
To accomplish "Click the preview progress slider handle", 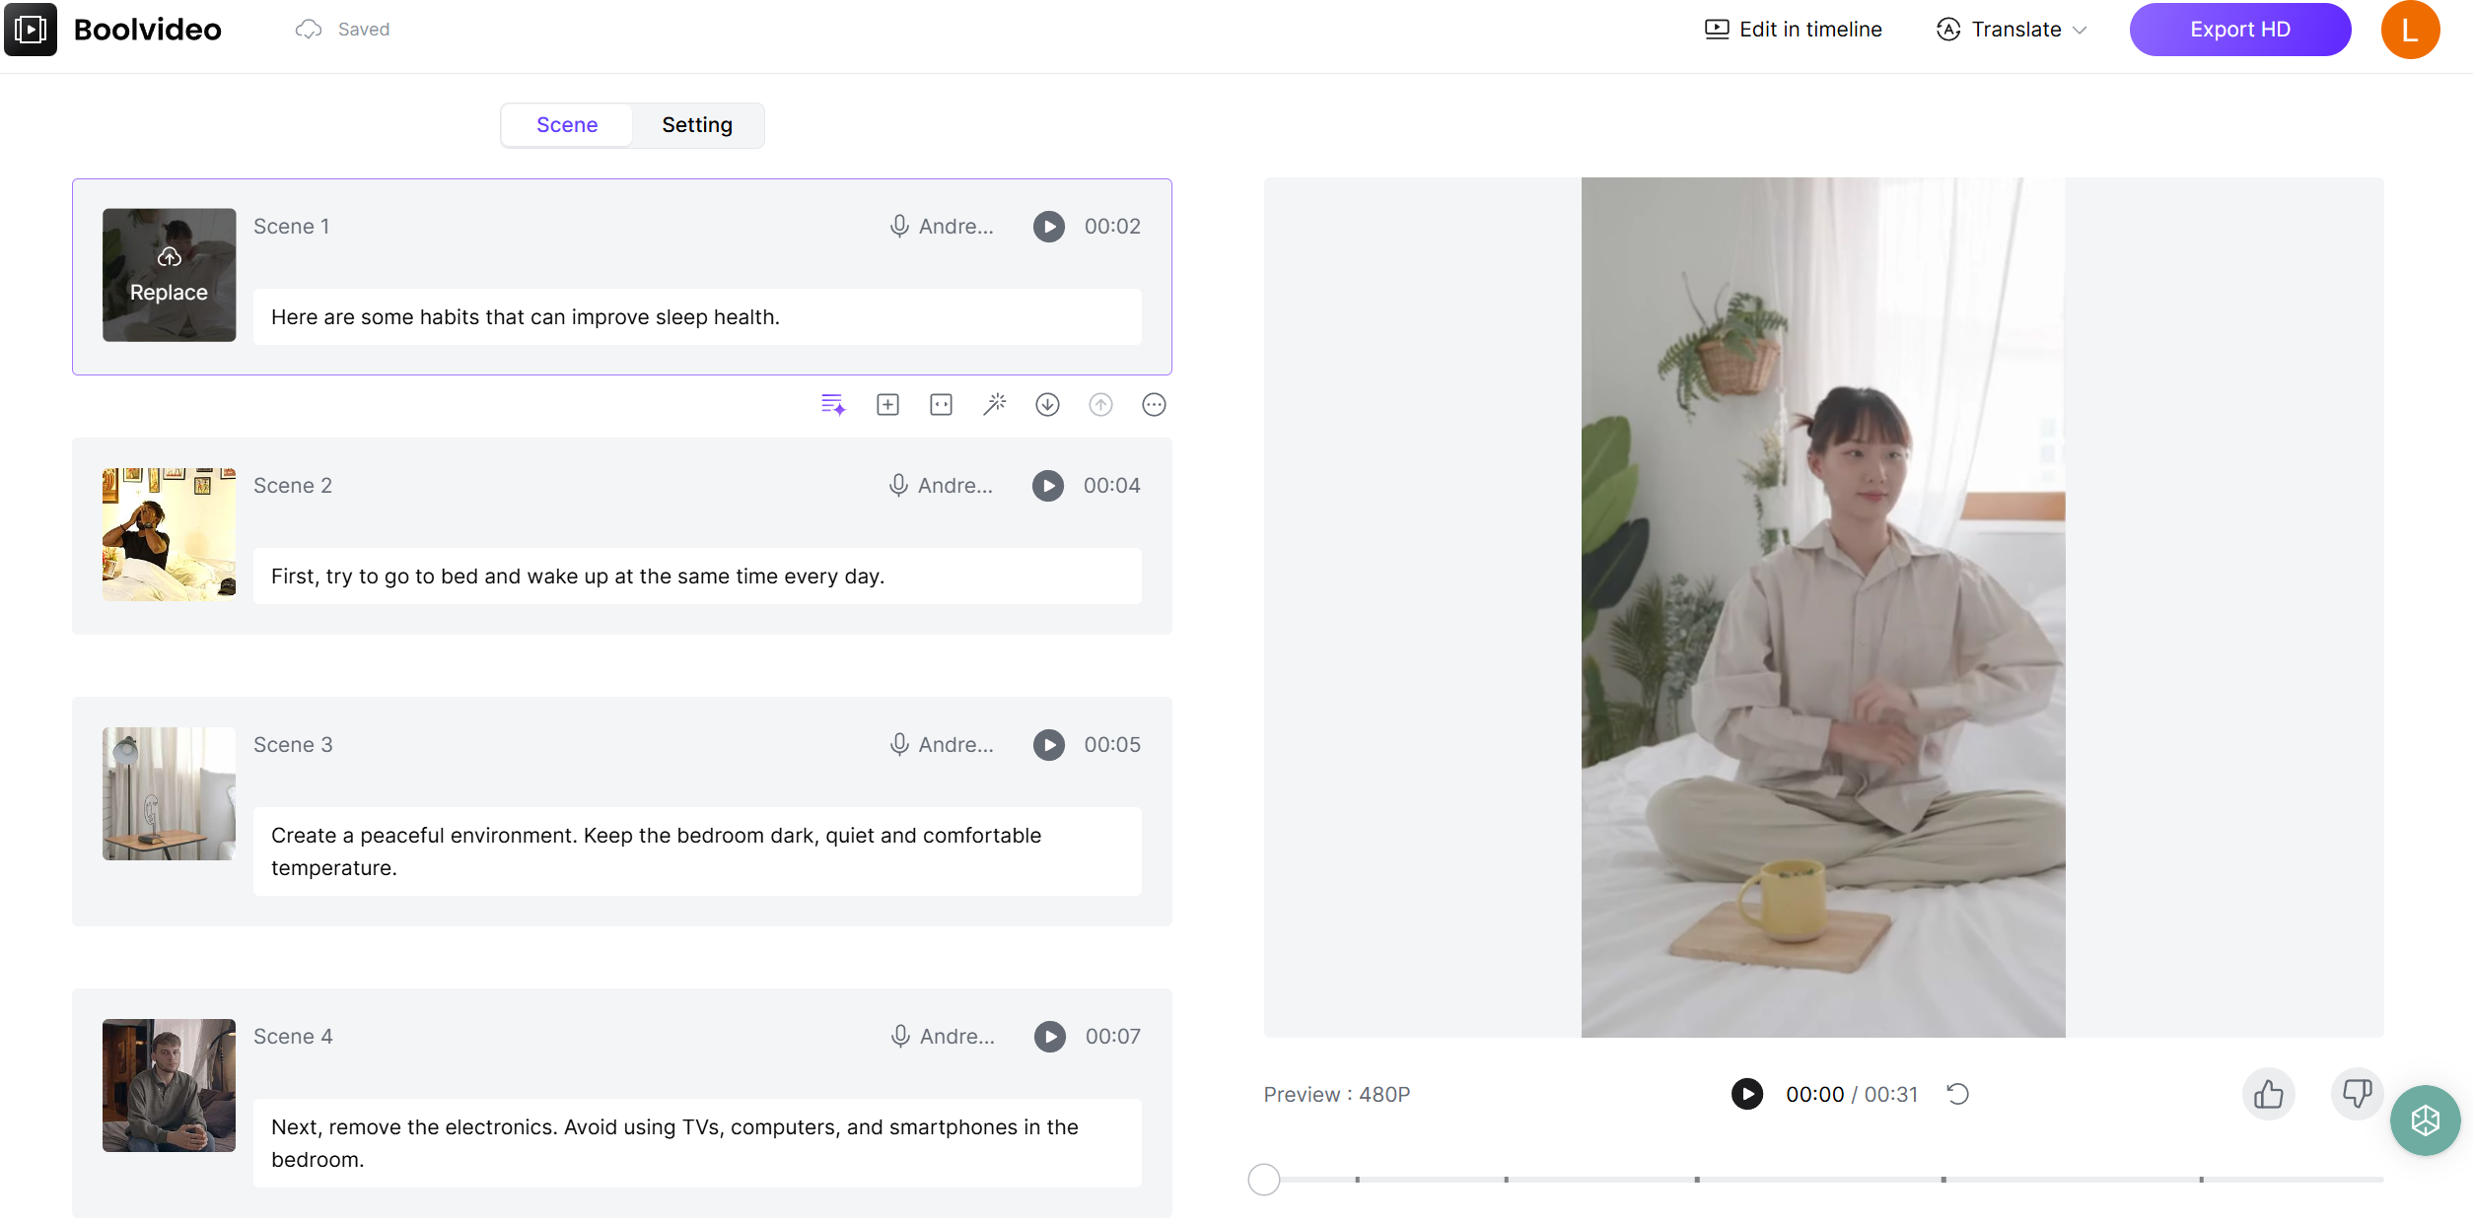I will [x=1263, y=1180].
